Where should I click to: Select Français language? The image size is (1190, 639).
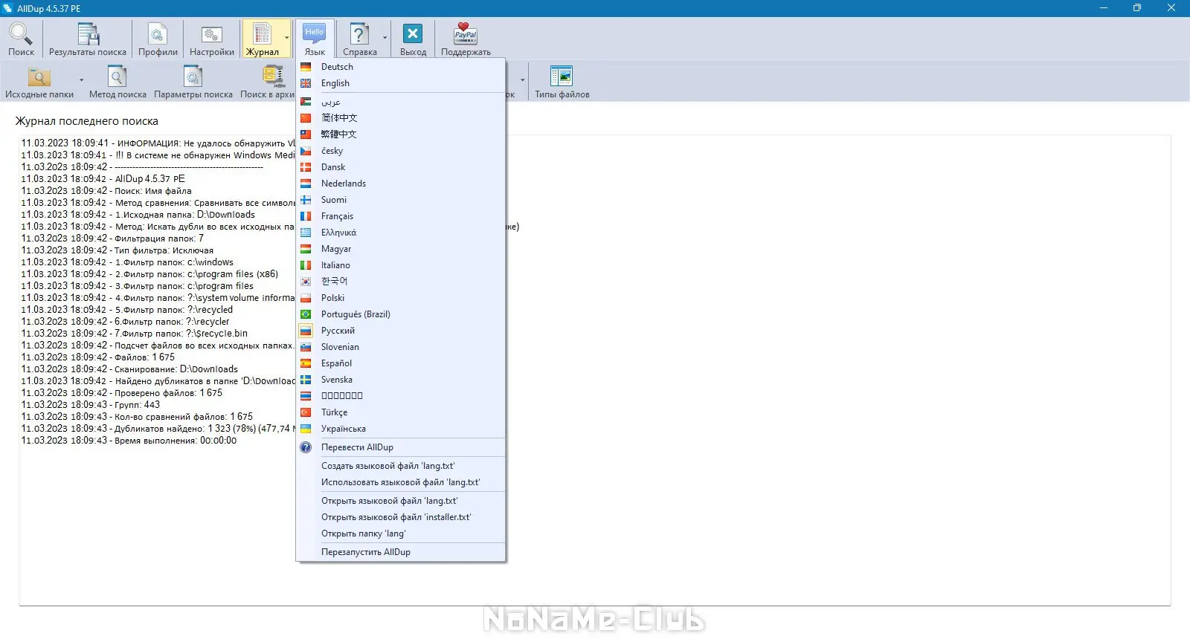[401, 216]
